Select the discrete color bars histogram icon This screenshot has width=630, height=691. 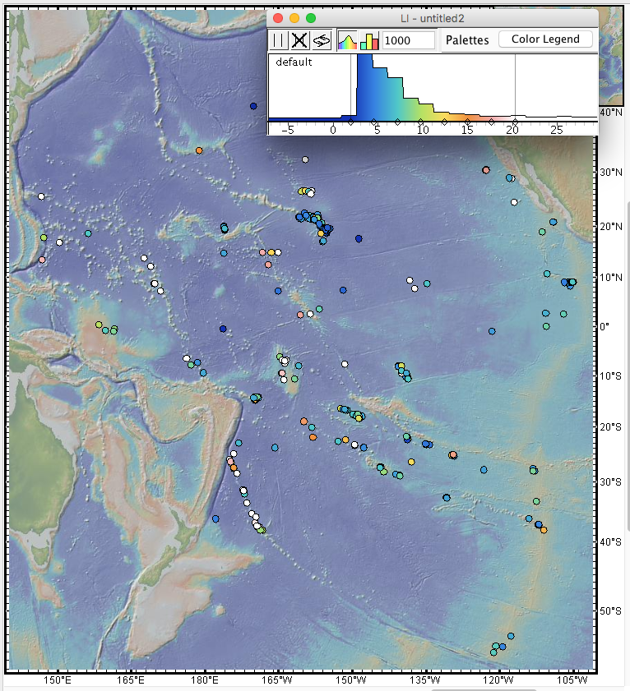[369, 40]
